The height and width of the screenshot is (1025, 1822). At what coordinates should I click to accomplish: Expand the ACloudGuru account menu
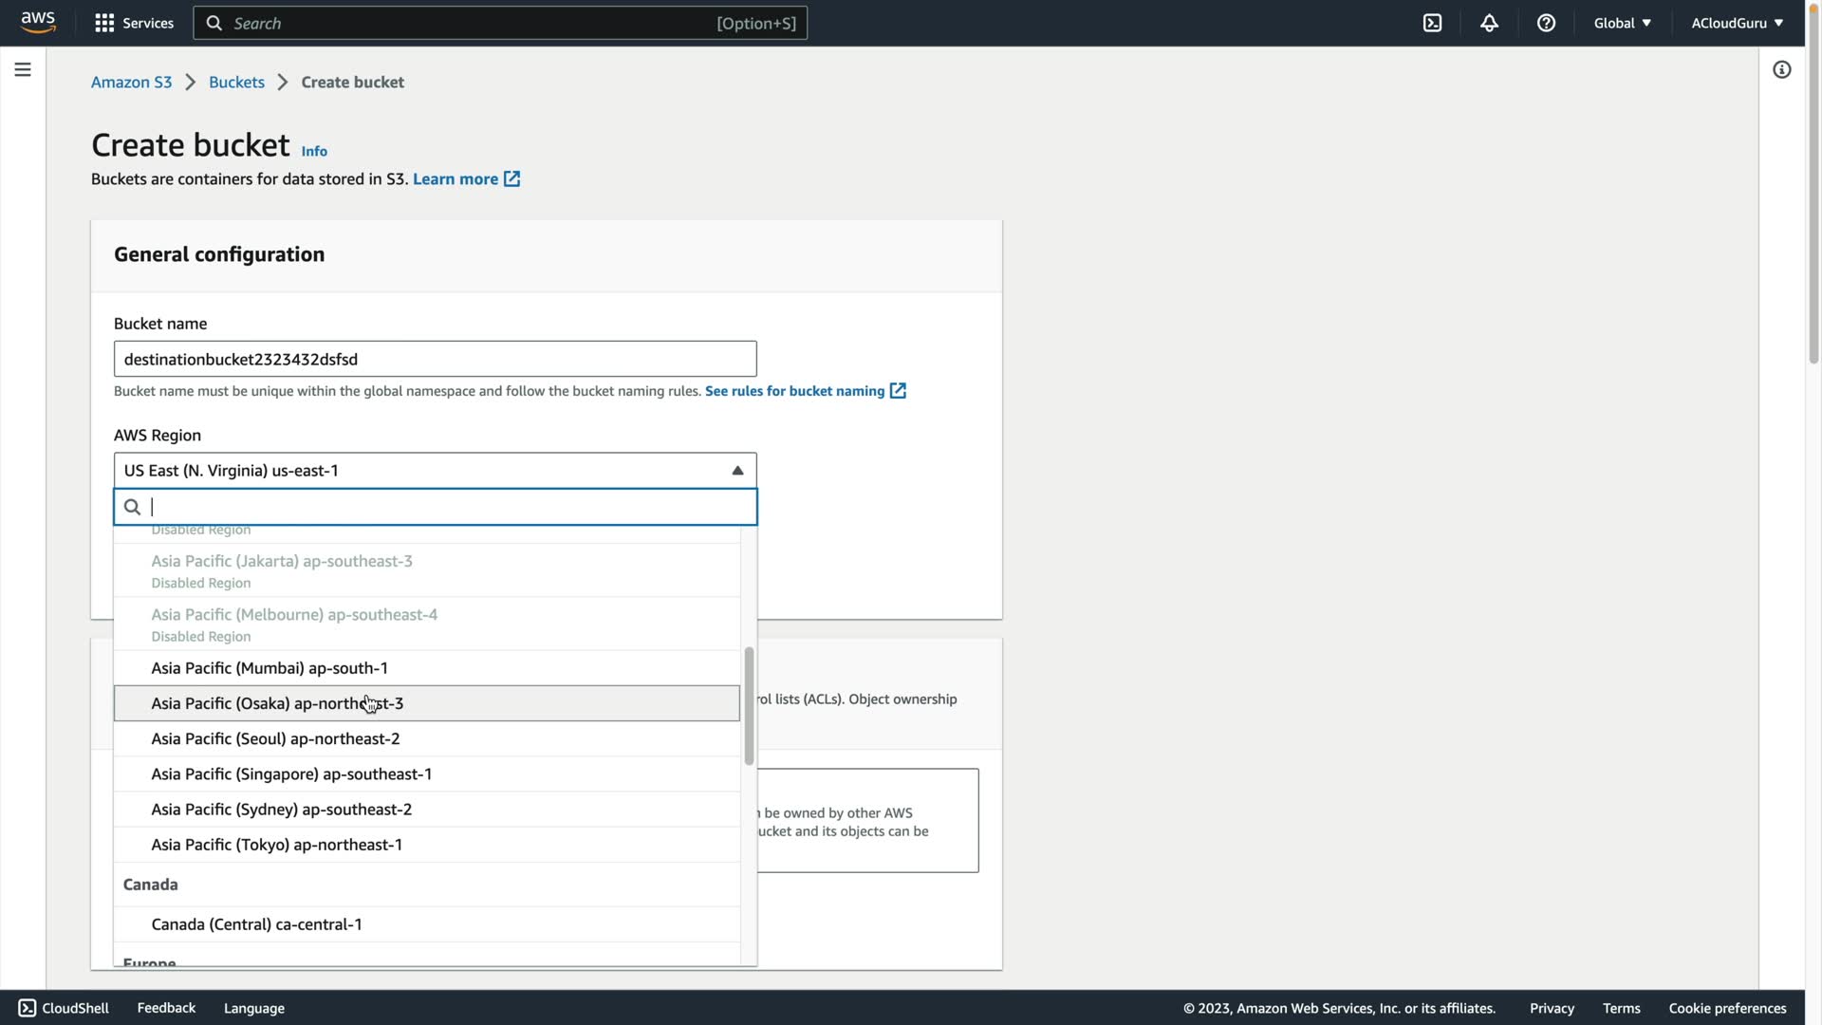pos(1737,23)
